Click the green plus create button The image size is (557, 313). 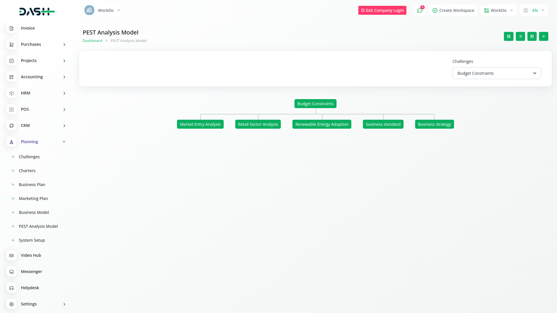[x=543, y=37]
